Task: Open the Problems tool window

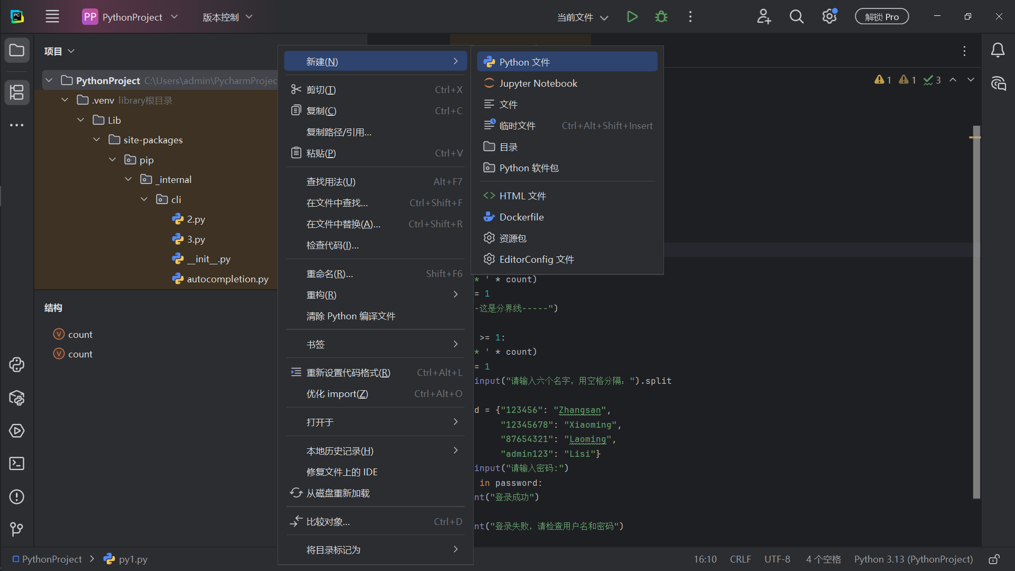Action: [16, 497]
